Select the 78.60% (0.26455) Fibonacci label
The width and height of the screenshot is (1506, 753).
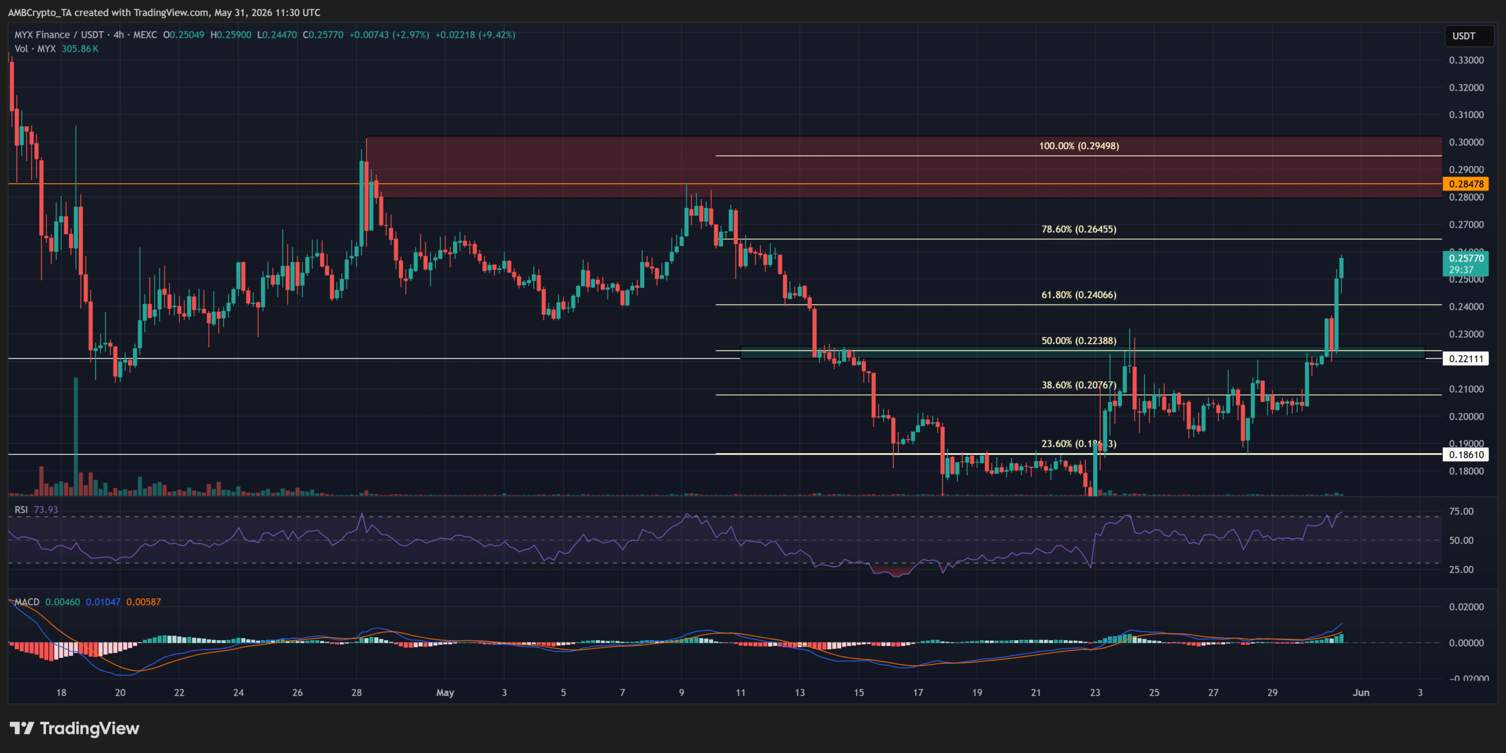pyautogui.click(x=1079, y=229)
